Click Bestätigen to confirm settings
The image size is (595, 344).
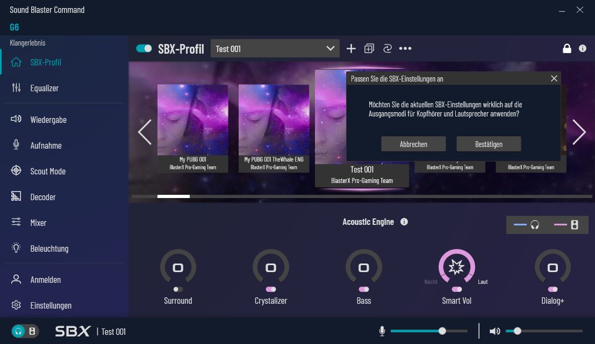click(489, 144)
